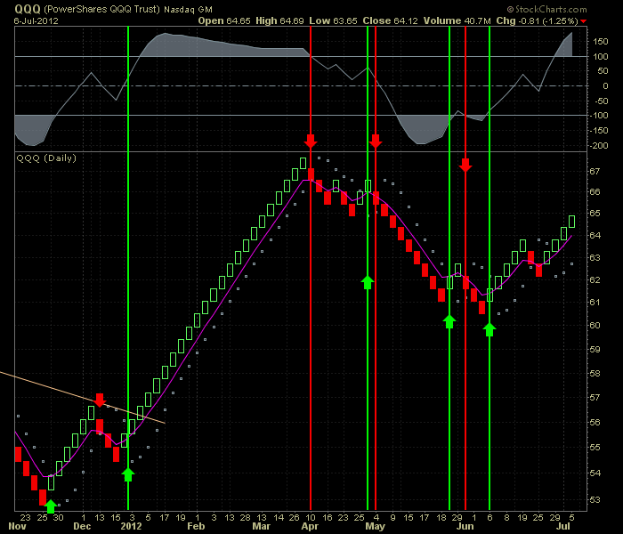Click the 150 indicator axis value
The width and height of the screenshot is (623, 534).
[x=601, y=42]
